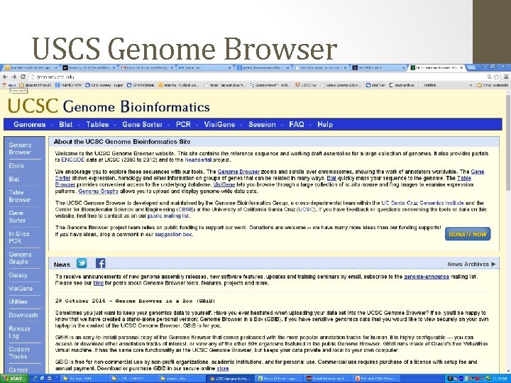511x383 pixels.
Task: Focus the address bar showing genome.ucsc.edu
Action: [x=258, y=77]
